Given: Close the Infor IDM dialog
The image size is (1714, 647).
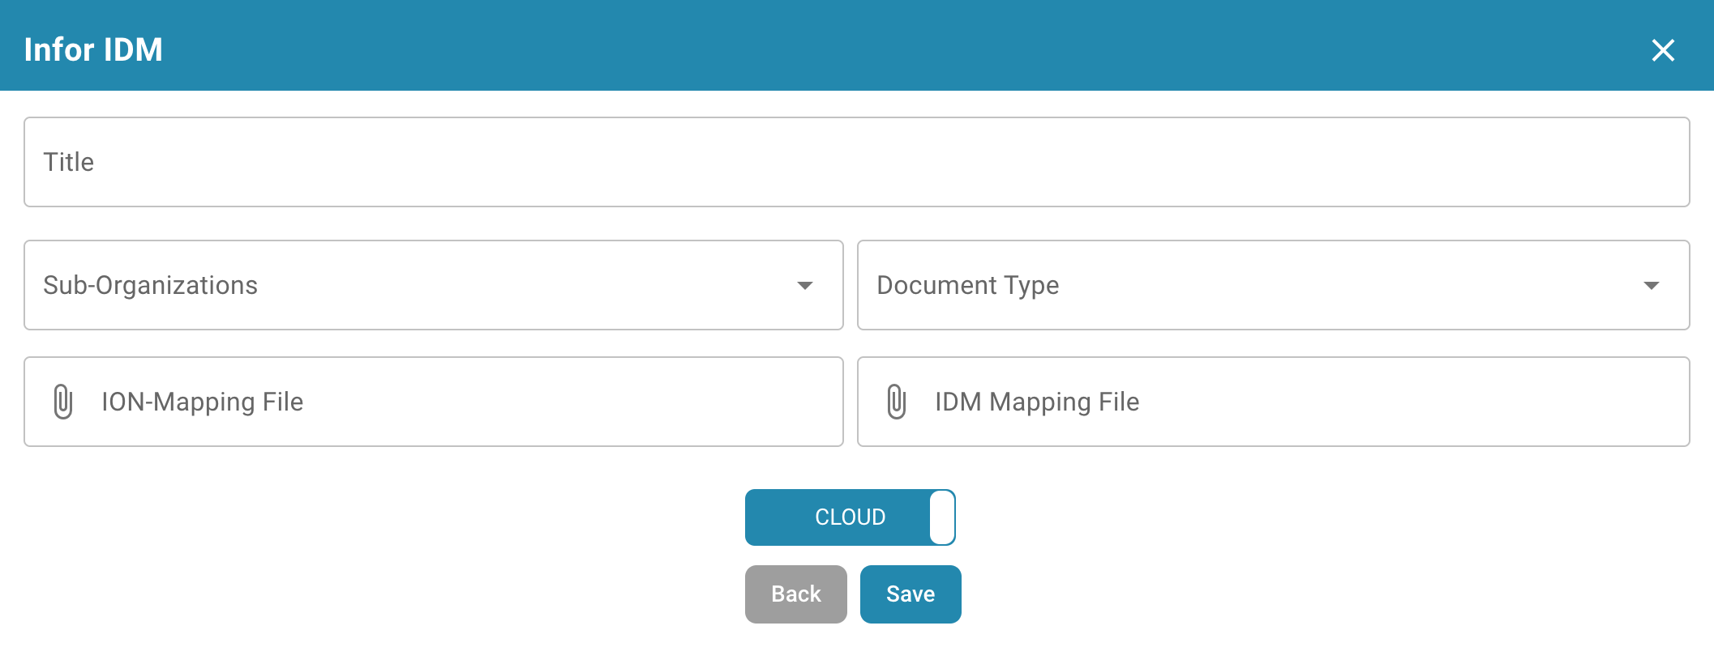Looking at the screenshot, I should [1662, 50].
